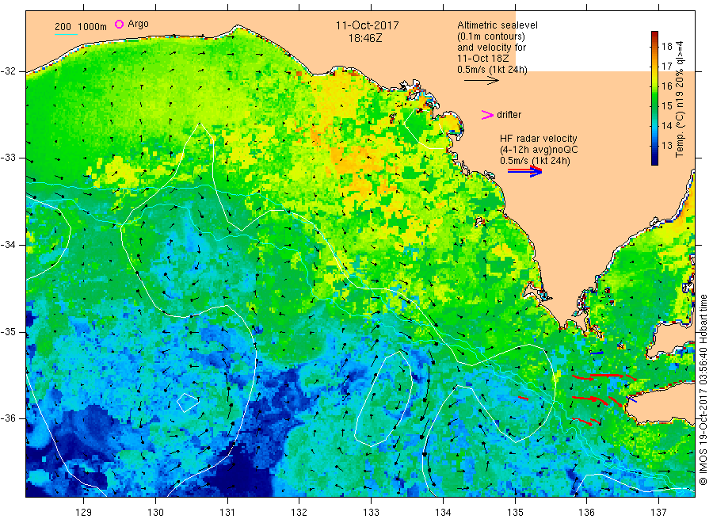This screenshot has height=523, width=713.
Task: Click '0.5m/s (1kt 24h)' under the HF radar legend
Action: tap(535, 161)
